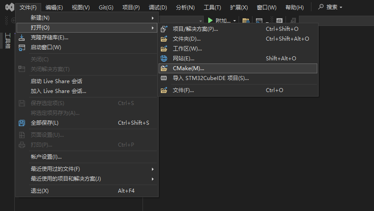Open the 调试(D) menu
Screen dimensions: 374x211
[x=158, y=8]
